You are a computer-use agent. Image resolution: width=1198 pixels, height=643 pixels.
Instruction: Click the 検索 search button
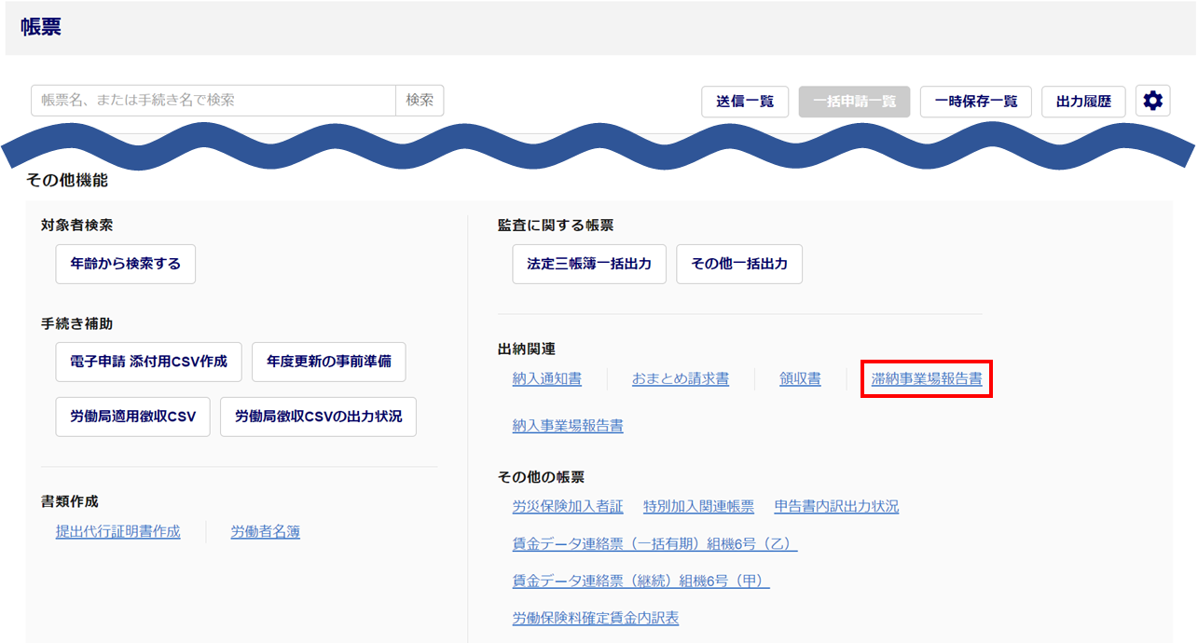(x=420, y=101)
